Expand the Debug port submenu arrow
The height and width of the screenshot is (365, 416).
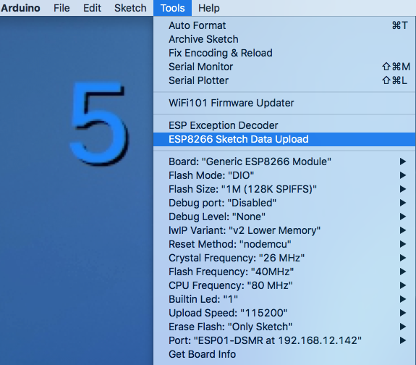(x=403, y=203)
